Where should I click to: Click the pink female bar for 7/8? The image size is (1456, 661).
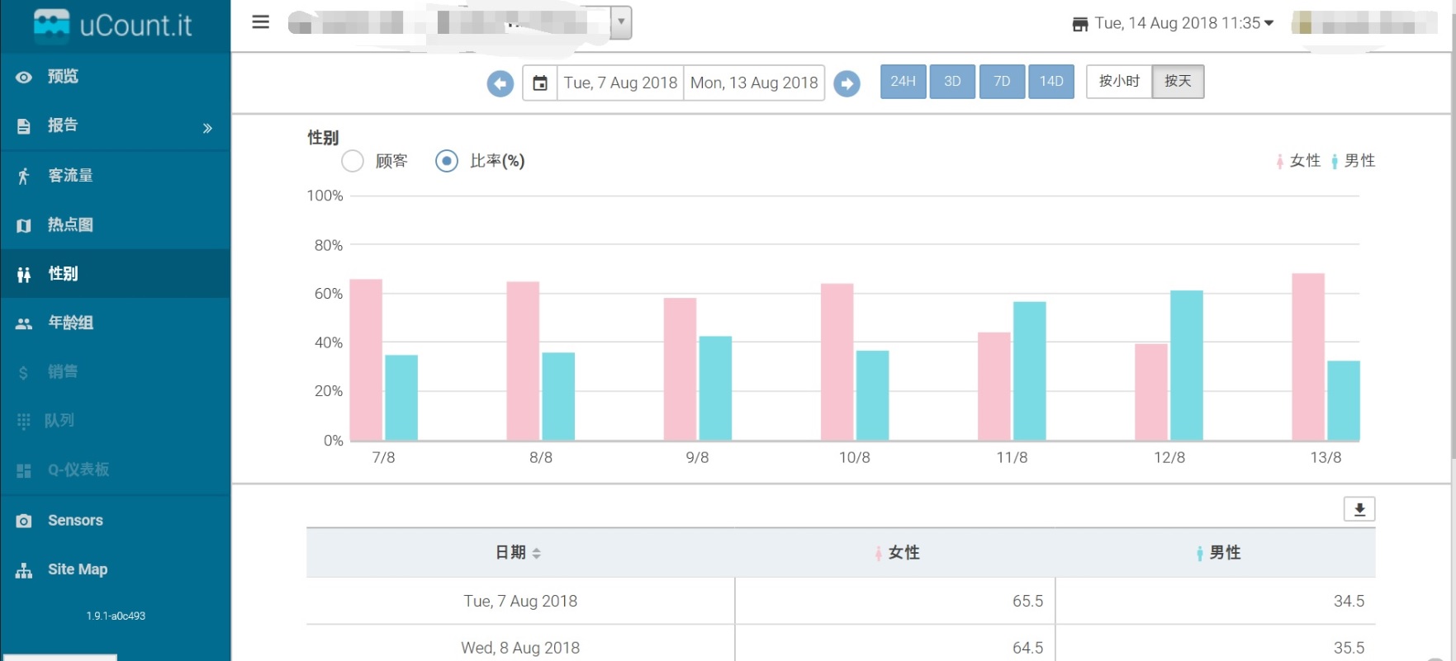(x=366, y=360)
